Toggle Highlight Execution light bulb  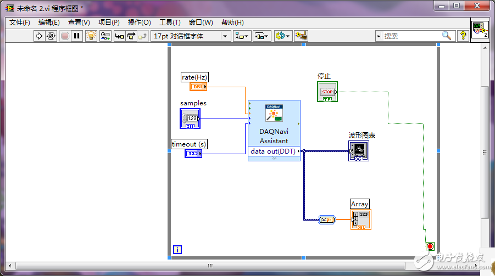[x=91, y=36]
